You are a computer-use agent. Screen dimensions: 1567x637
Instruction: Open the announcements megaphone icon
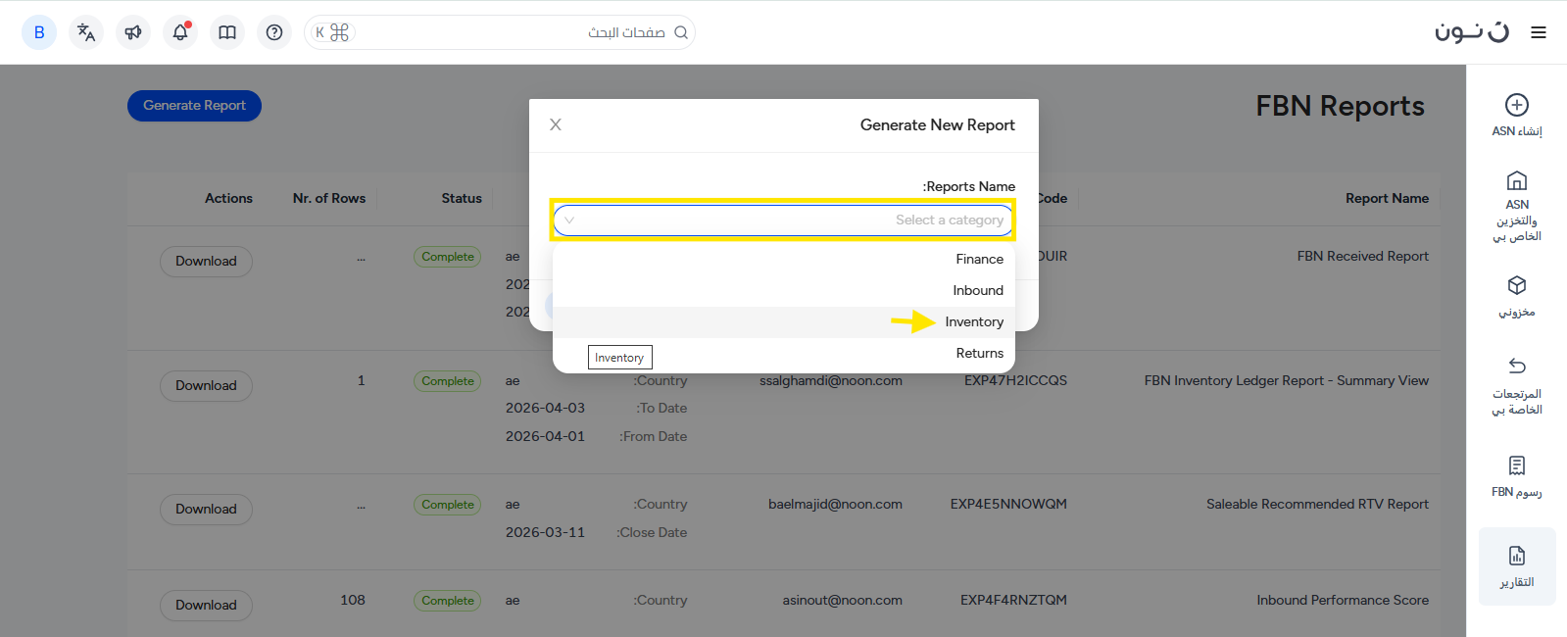(x=133, y=32)
